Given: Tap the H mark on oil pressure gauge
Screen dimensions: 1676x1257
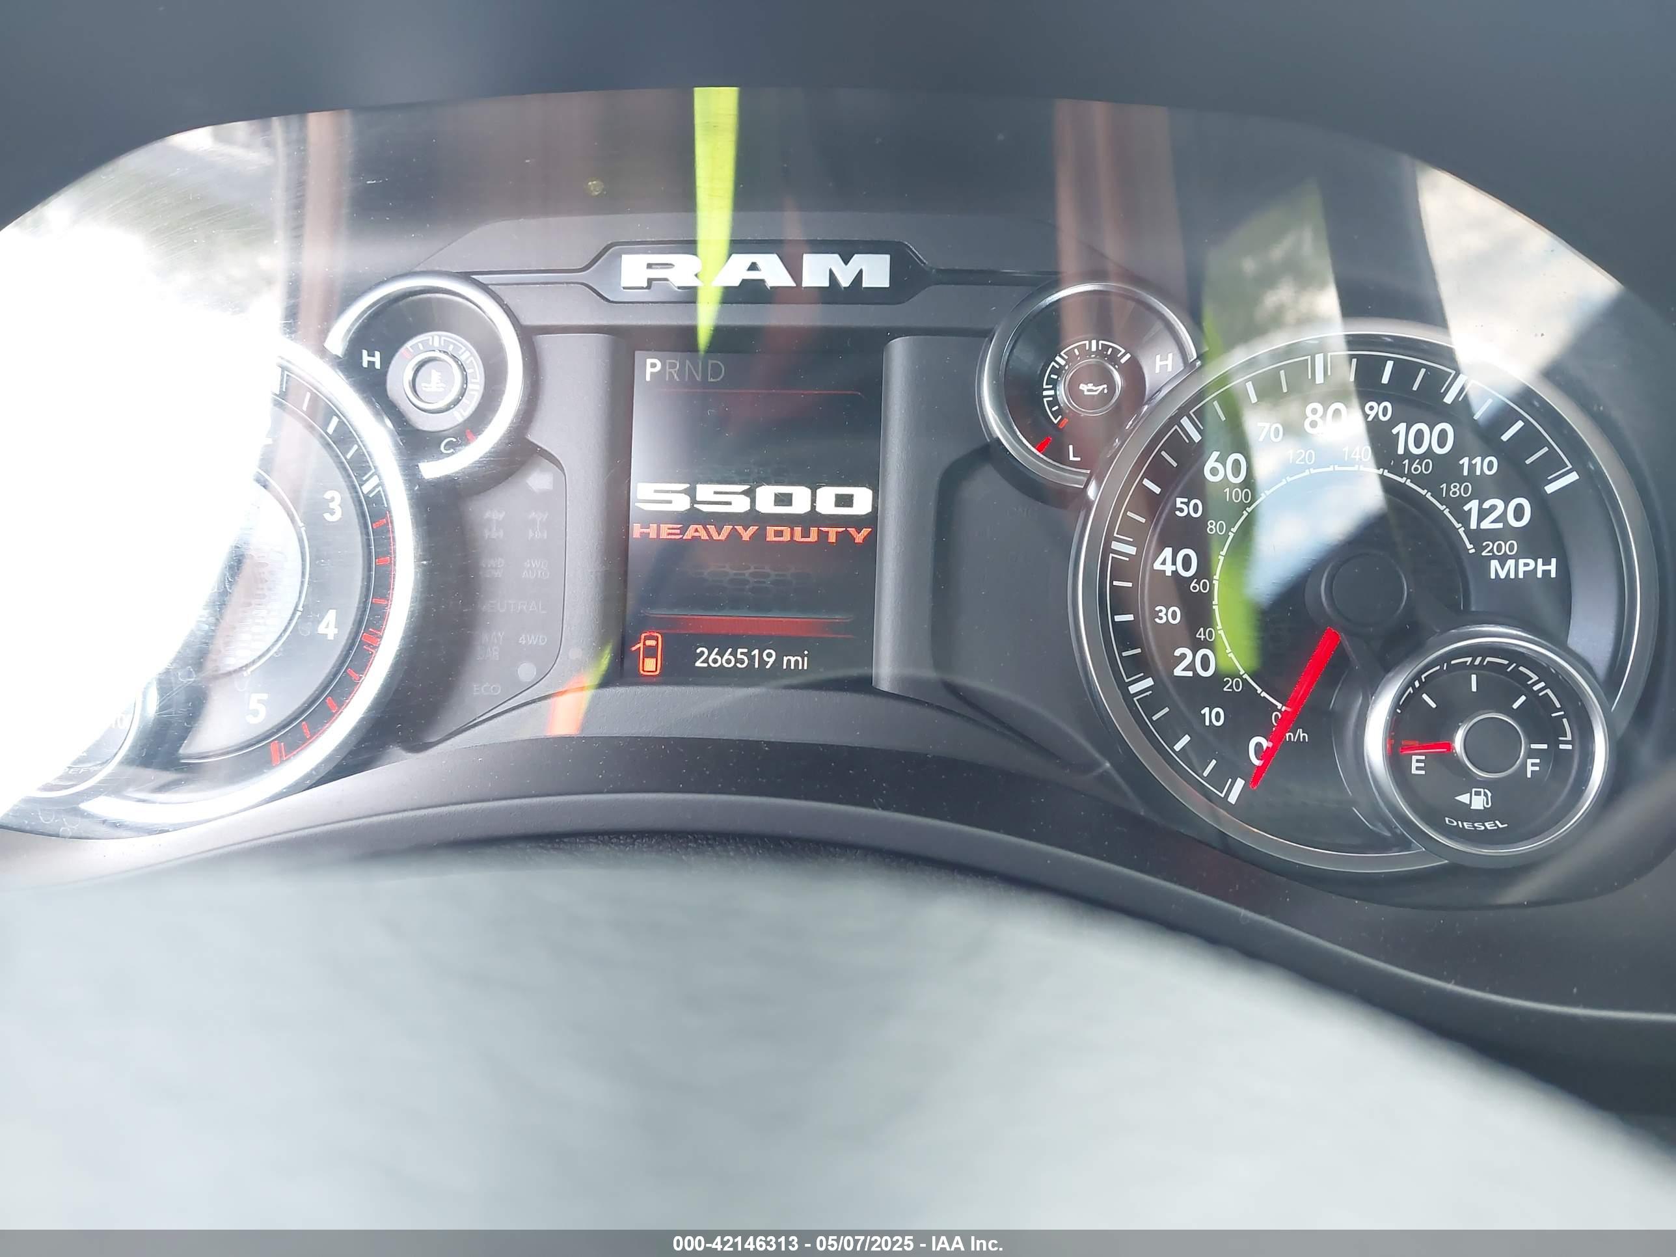Looking at the screenshot, I should pos(1163,363).
